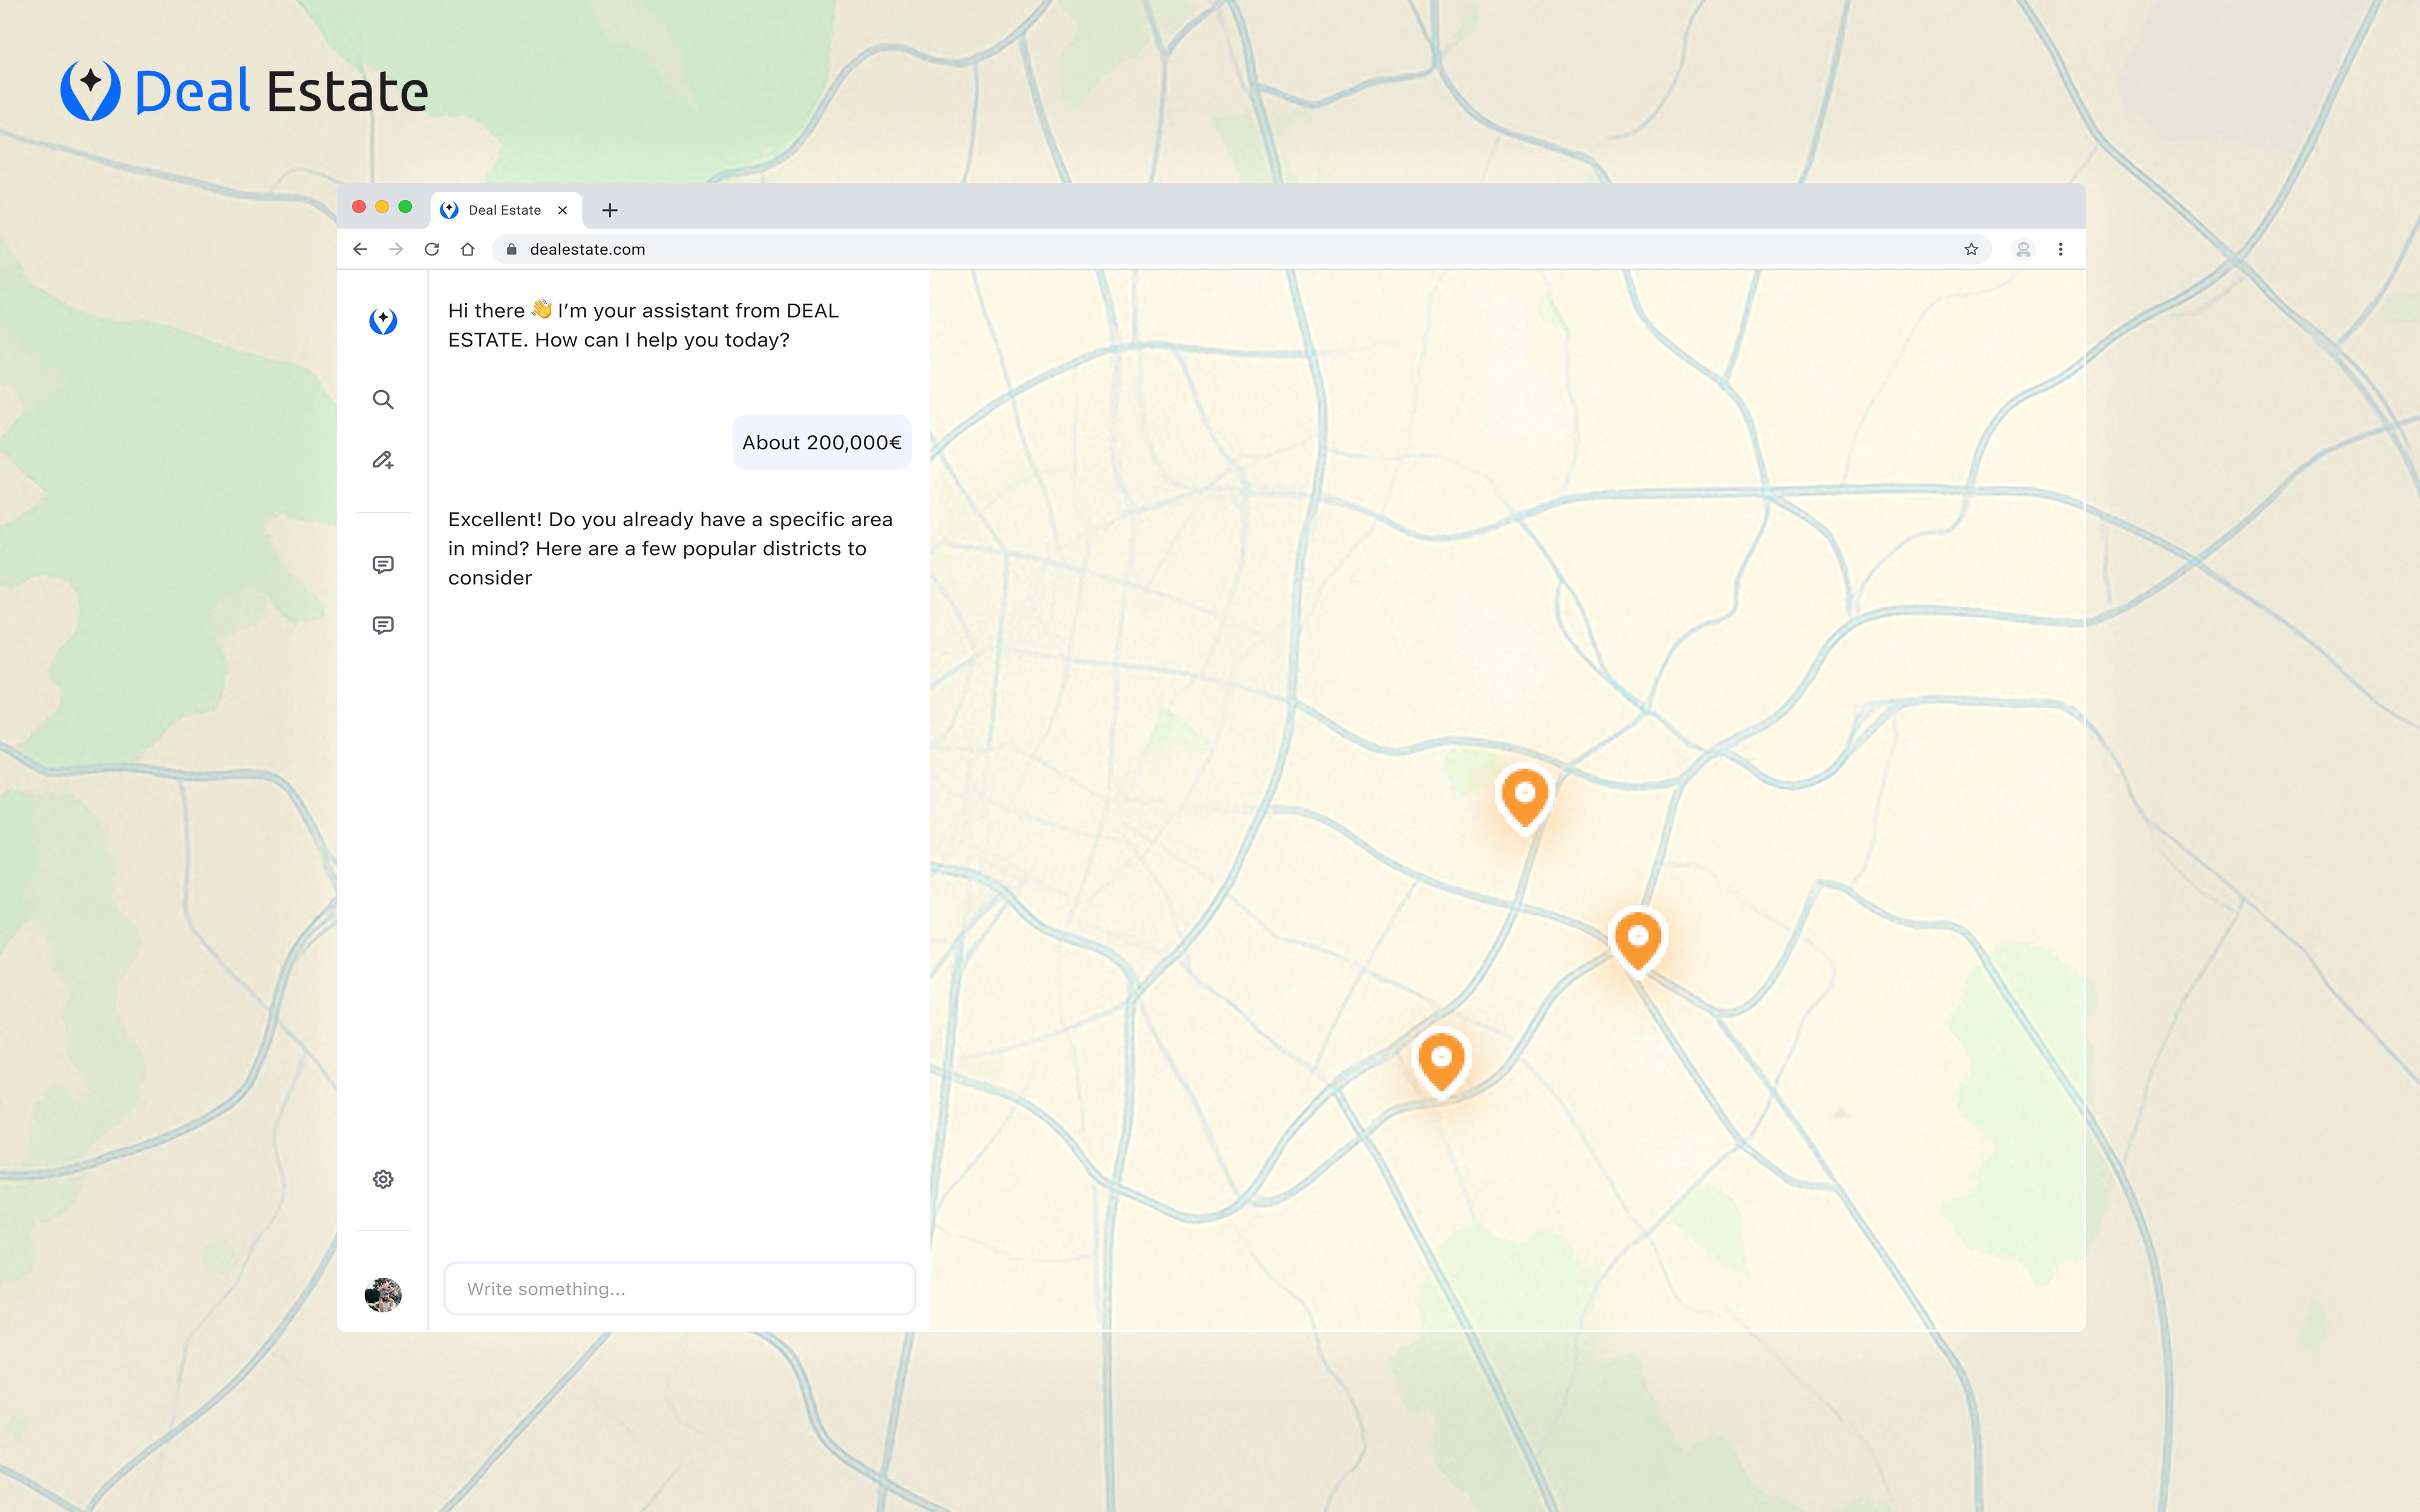The image size is (2420, 1512).
Task: Click the browser reload button
Action: (x=432, y=249)
